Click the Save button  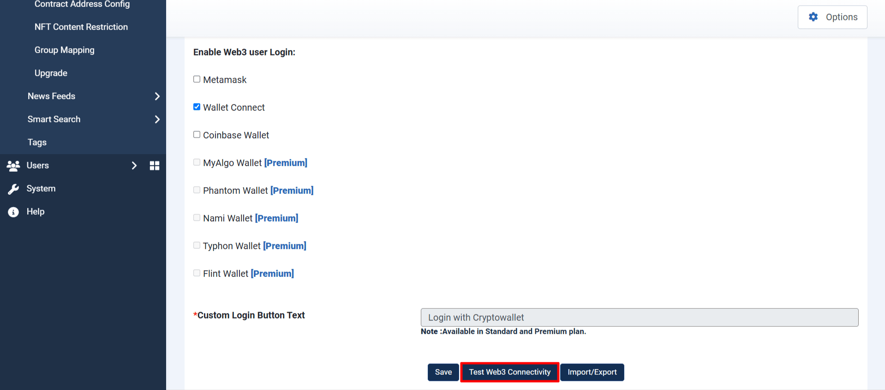pos(443,372)
